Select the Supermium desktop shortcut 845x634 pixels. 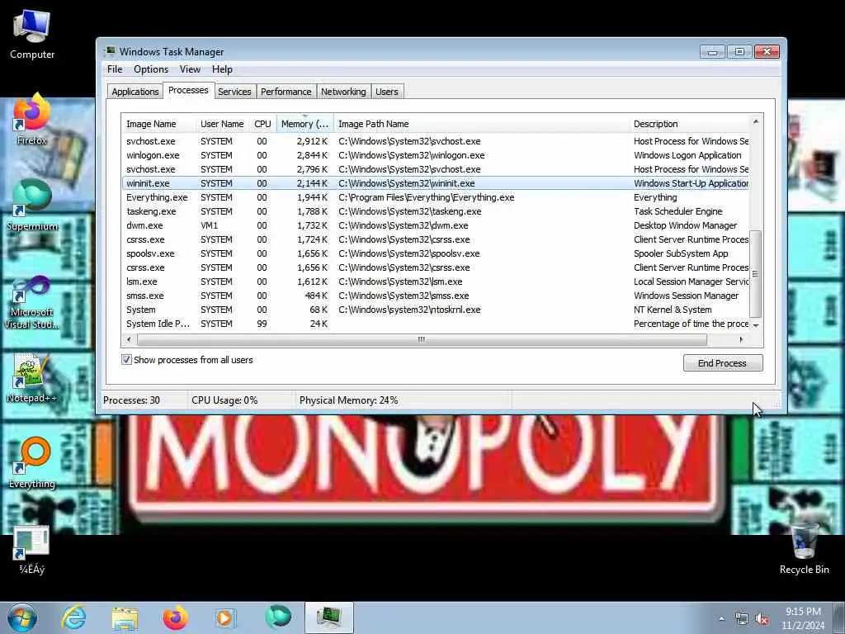pos(32,206)
